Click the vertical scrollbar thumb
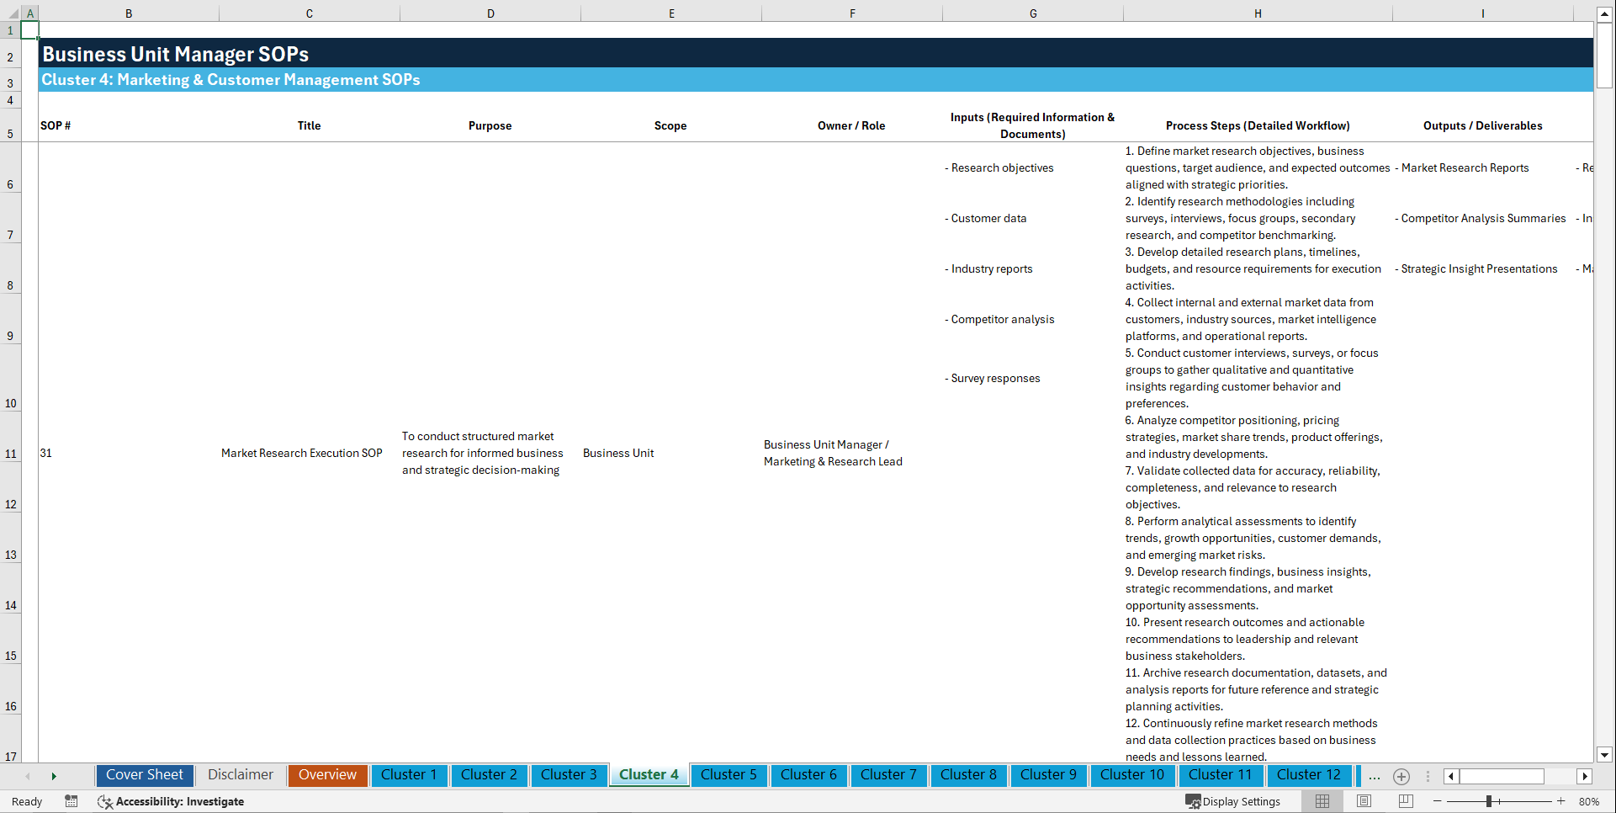This screenshot has width=1616, height=813. tap(1604, 55)
